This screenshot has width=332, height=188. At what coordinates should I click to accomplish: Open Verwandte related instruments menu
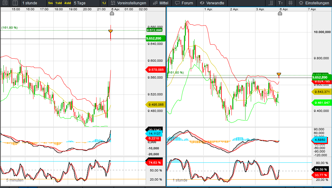[215, 3]
